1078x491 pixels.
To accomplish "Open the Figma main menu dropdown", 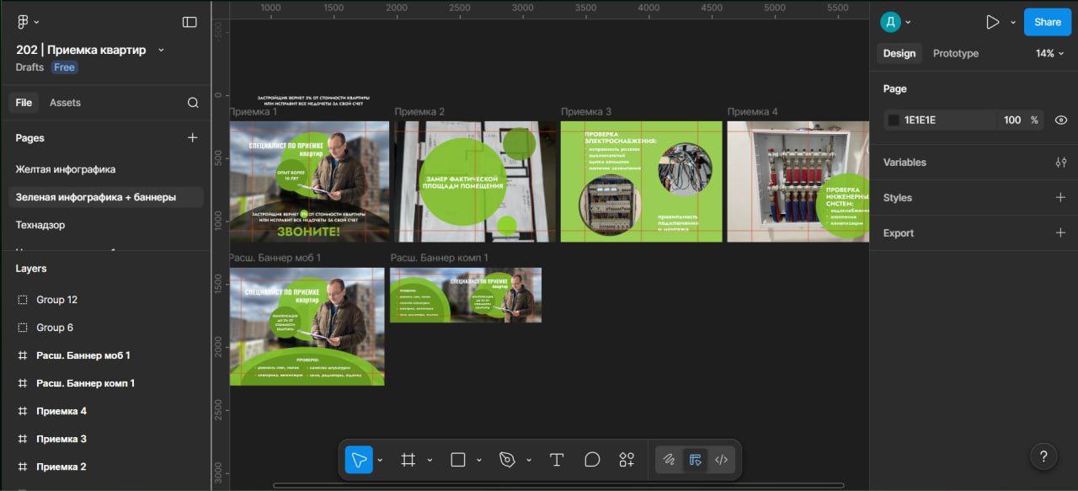I will (28, 22).
